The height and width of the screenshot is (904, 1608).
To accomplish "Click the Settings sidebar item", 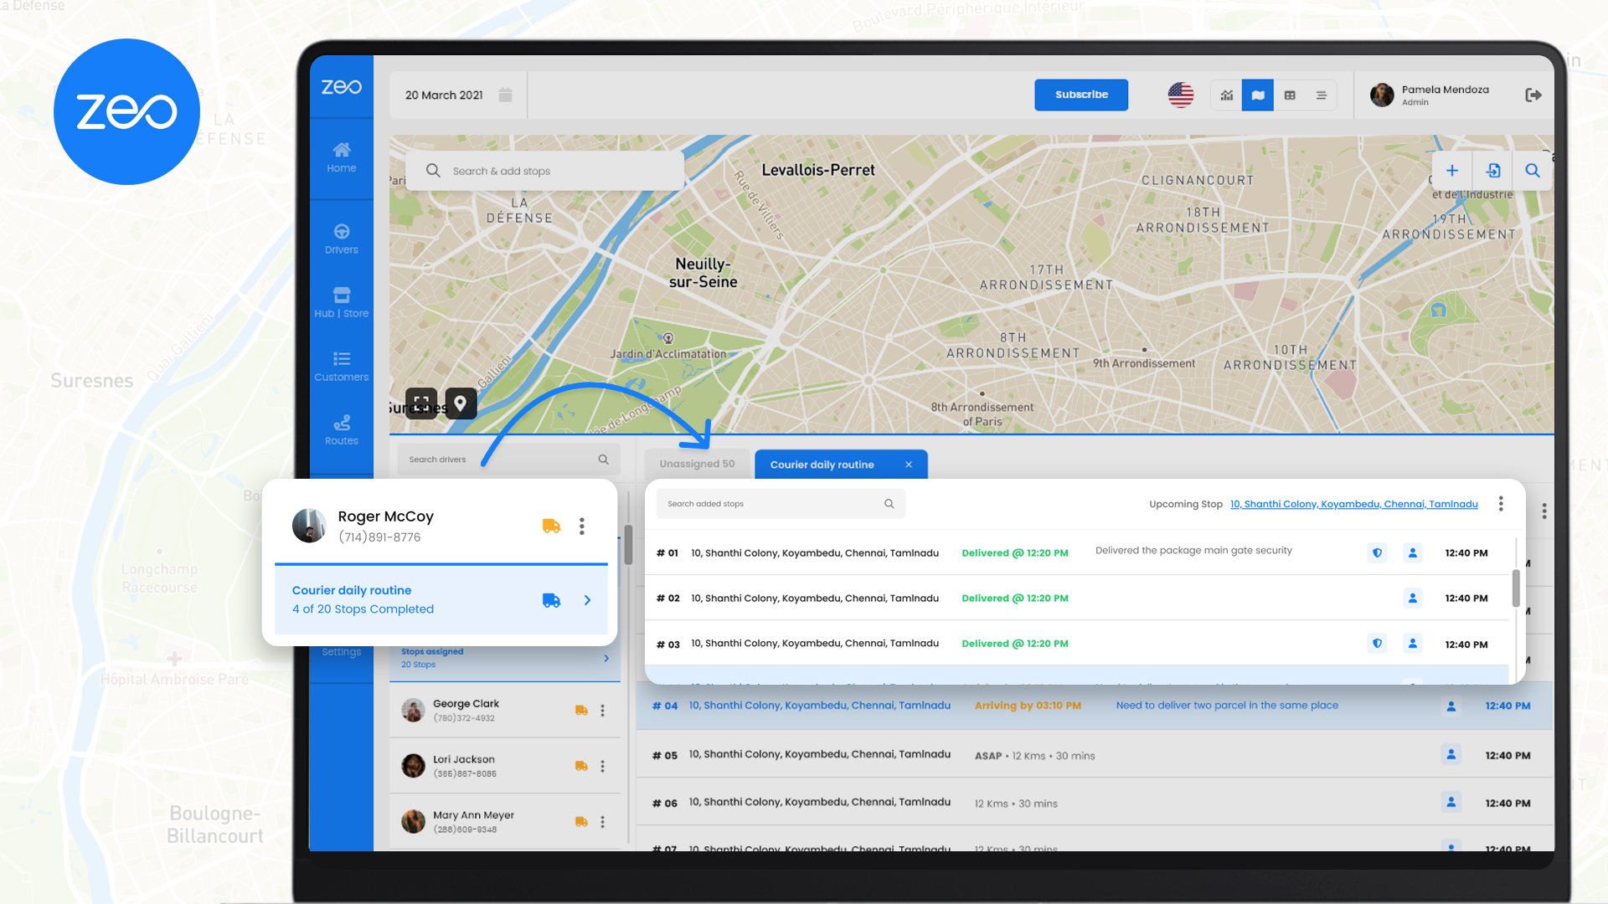I will click(341, 652).
